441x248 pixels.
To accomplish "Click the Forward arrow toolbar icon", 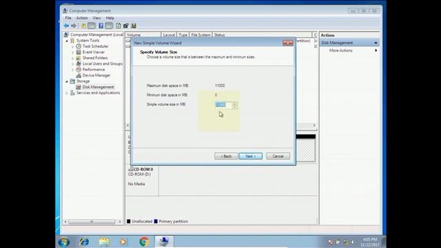I will point(74,26).
